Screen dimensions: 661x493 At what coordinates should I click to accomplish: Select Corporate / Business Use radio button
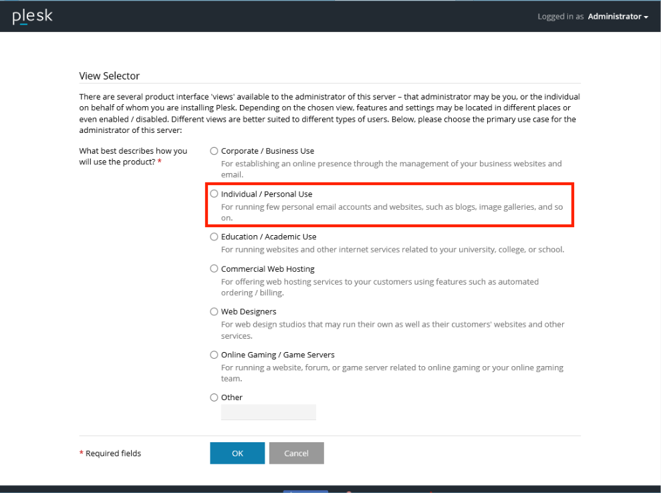coord(214,151)
